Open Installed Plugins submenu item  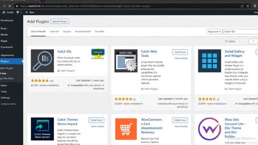tap(7, 68)
